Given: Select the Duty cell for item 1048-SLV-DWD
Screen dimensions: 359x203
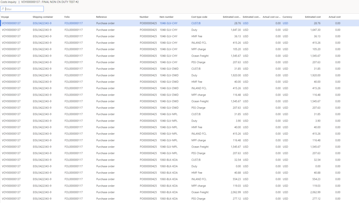Looking at the screenshot, I should coord(194,75).
